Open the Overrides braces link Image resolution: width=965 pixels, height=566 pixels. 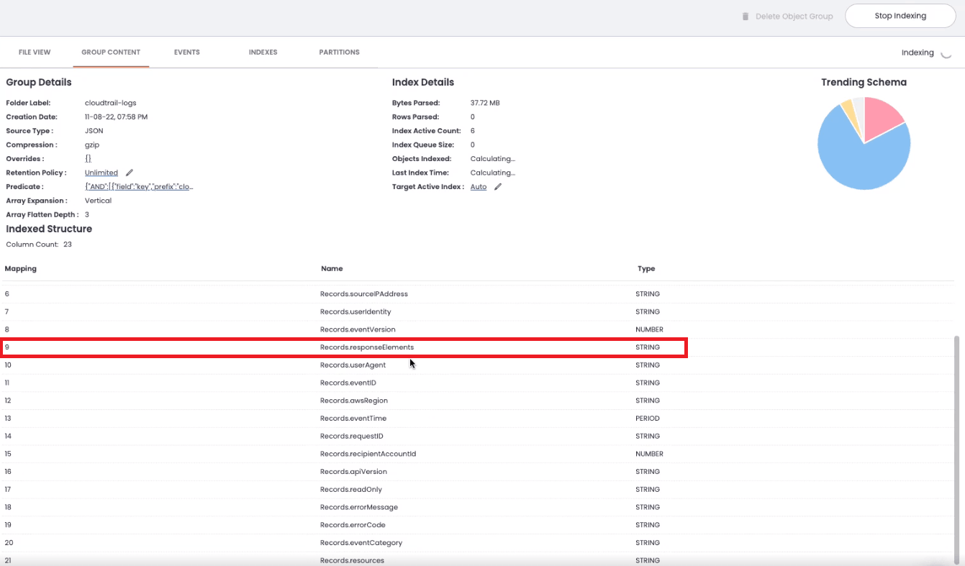pyautogui.click(x=89, y=158)
